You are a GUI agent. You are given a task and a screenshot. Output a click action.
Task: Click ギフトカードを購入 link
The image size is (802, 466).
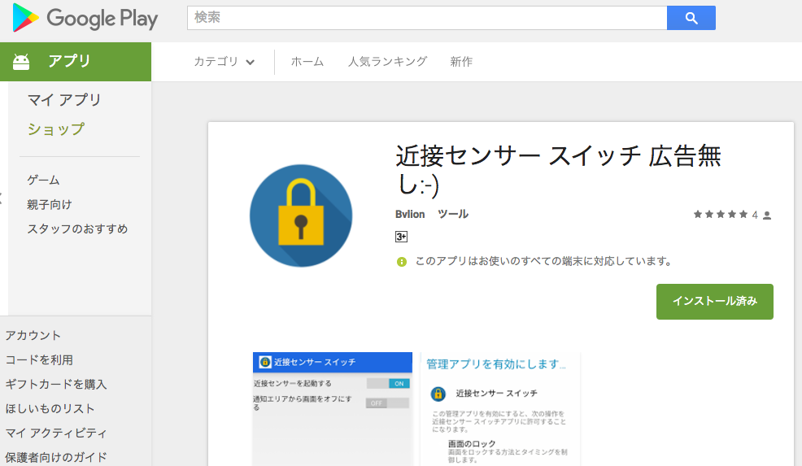tap(56, 384)
